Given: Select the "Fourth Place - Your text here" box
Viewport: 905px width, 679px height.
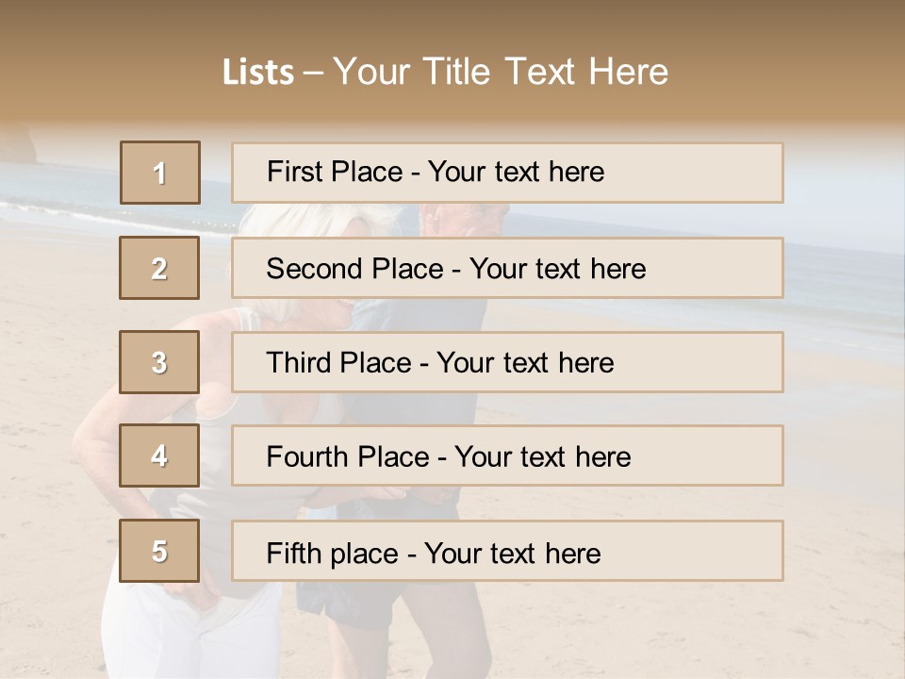Looking at the screenshot, I should point(507,456).
